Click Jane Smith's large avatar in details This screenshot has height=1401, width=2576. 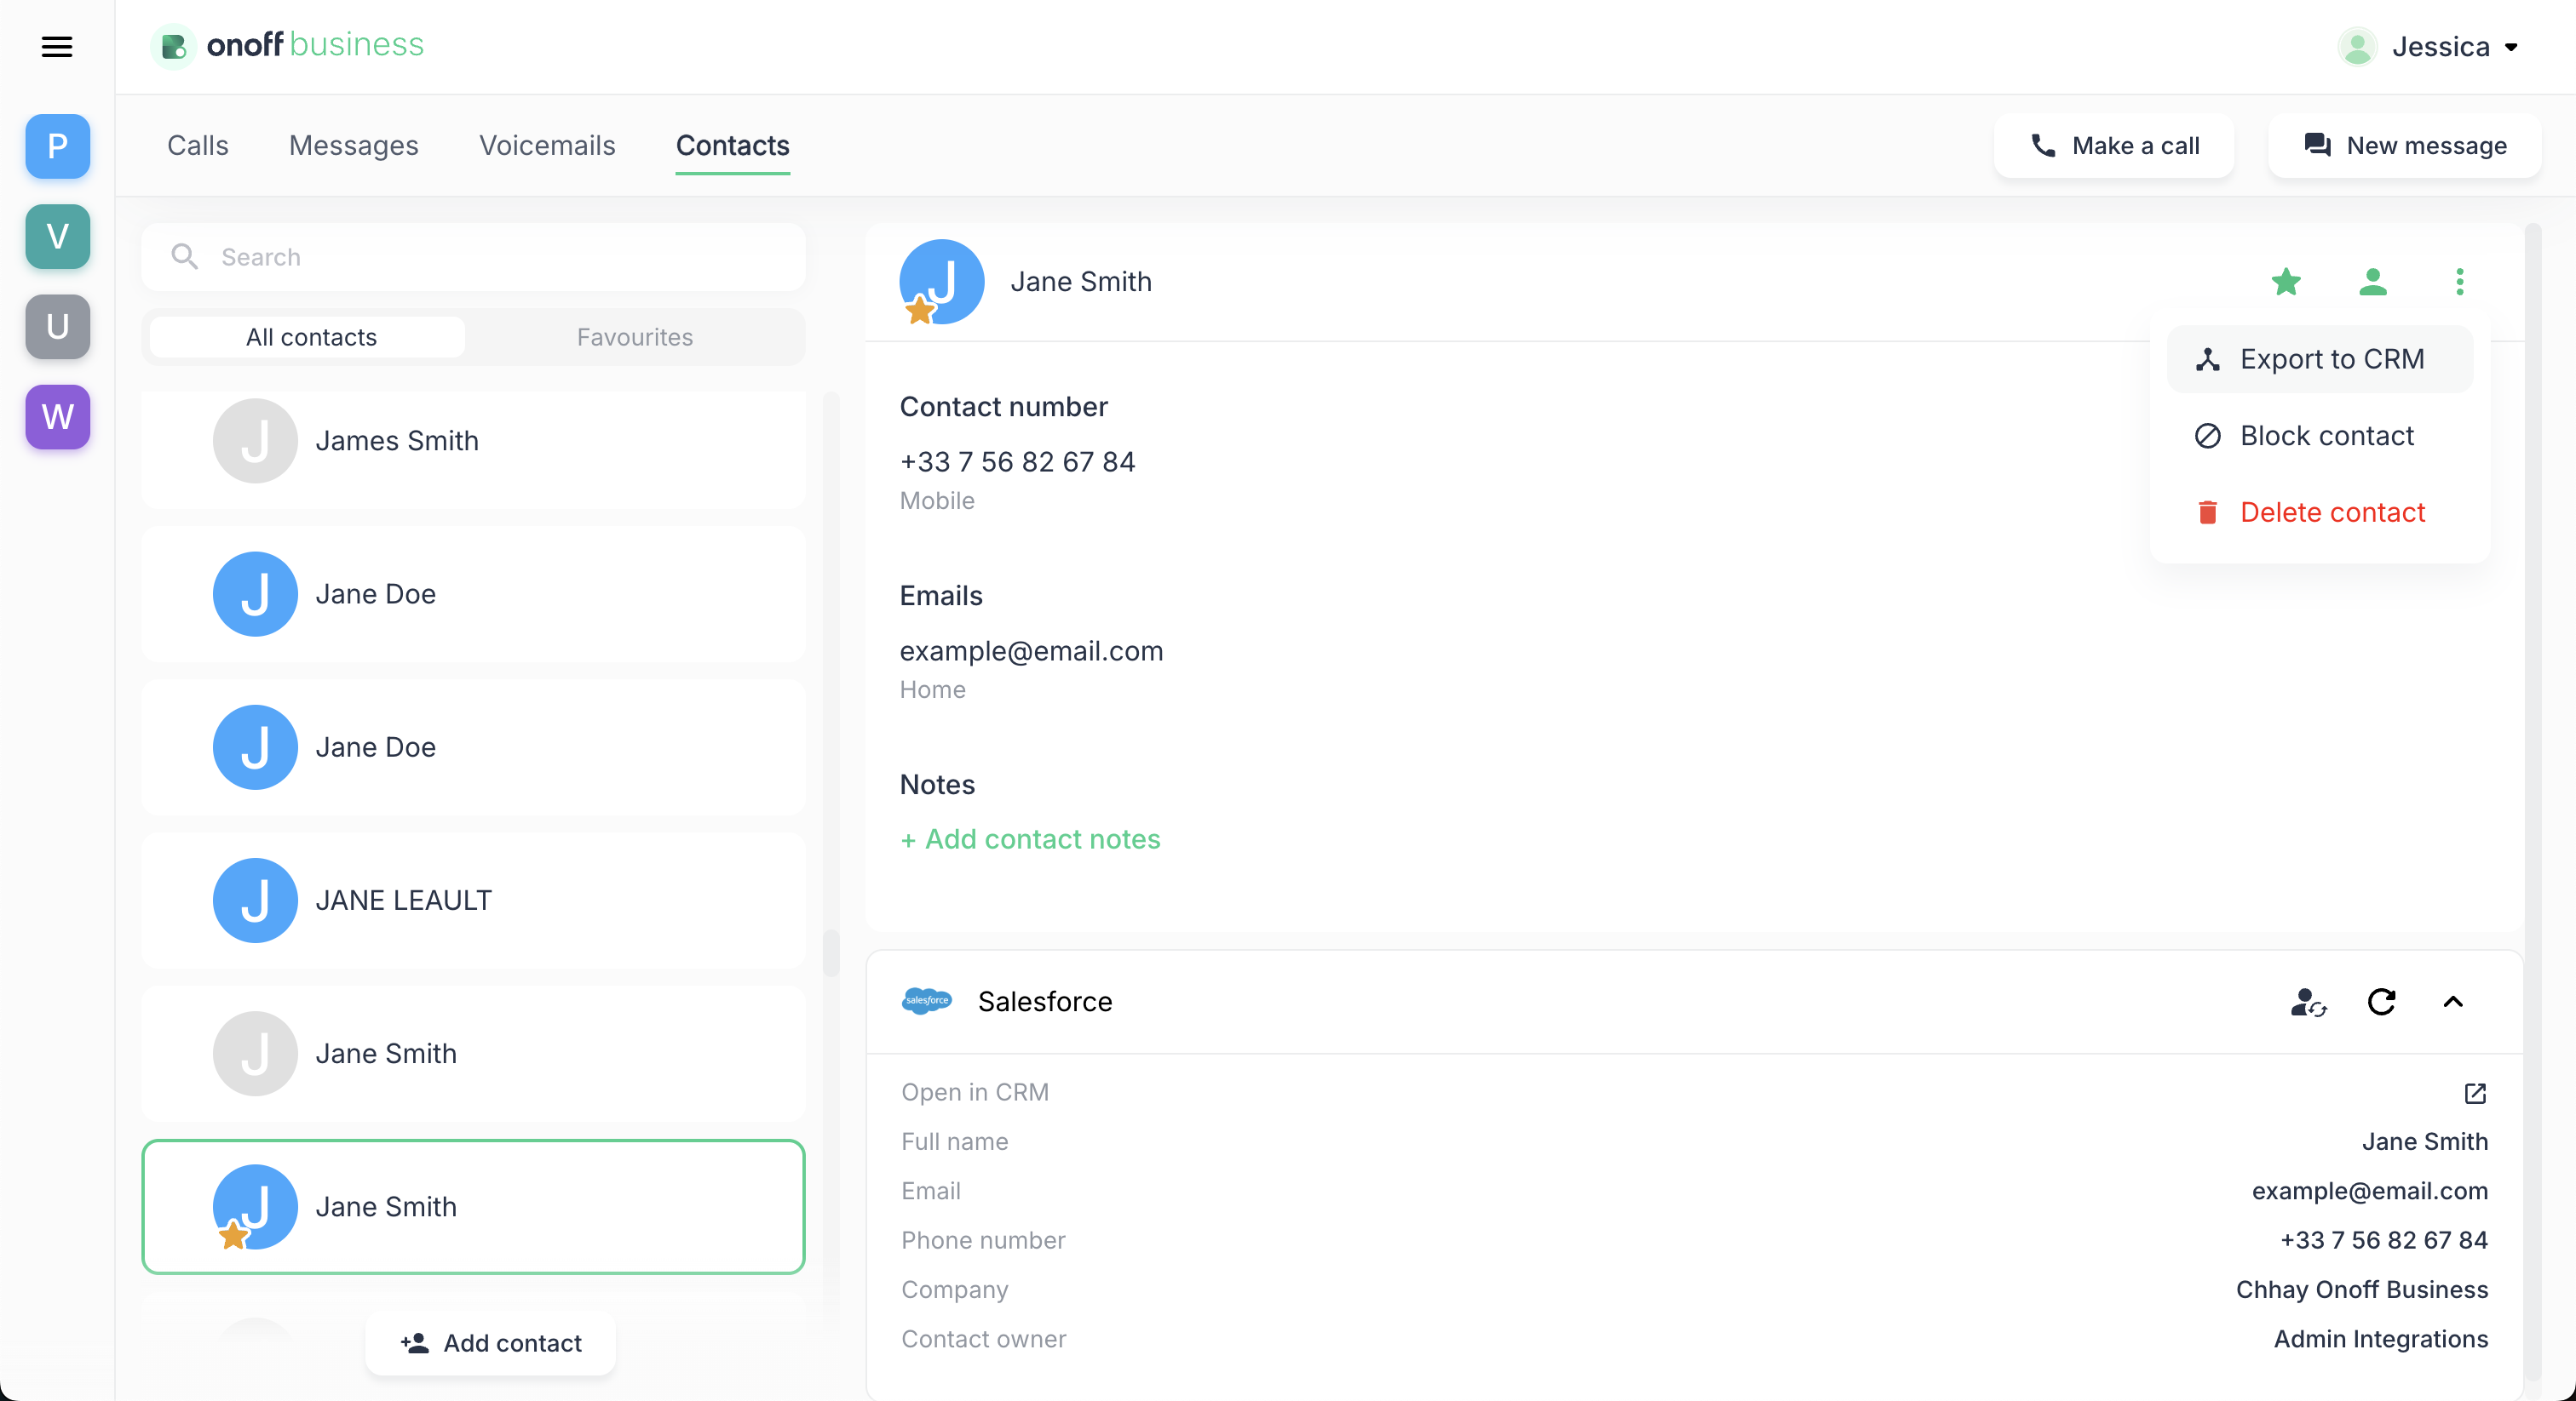941,282
